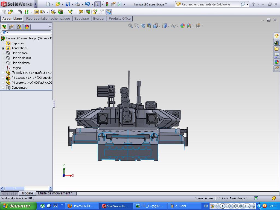Click the Undo arrow icon
Screen dimensions: 280x210
point(87,4)
